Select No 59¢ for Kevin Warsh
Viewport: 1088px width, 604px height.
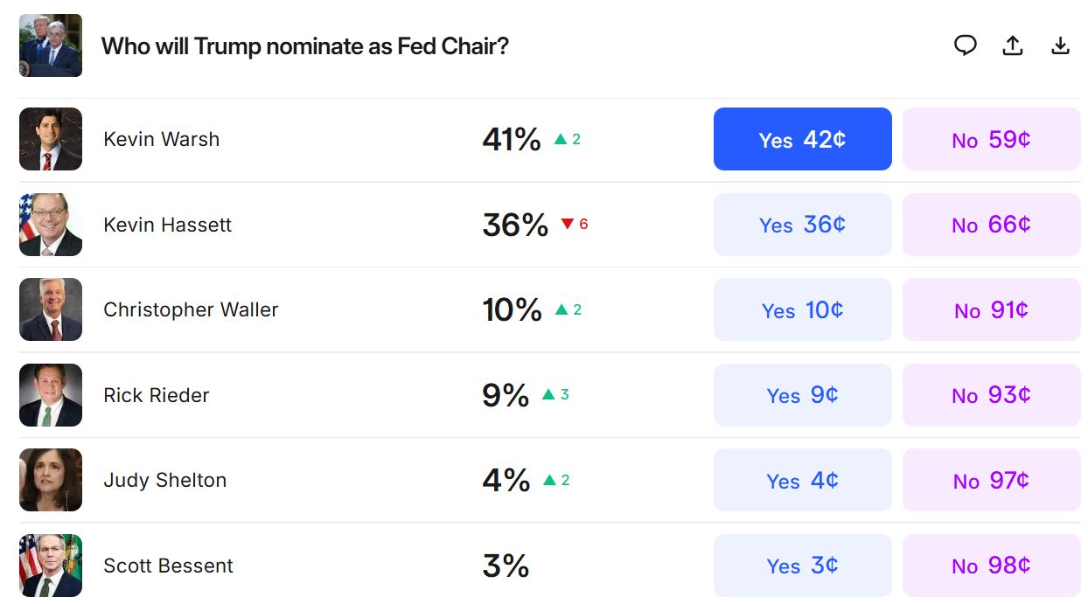click(x=991, y=138)
